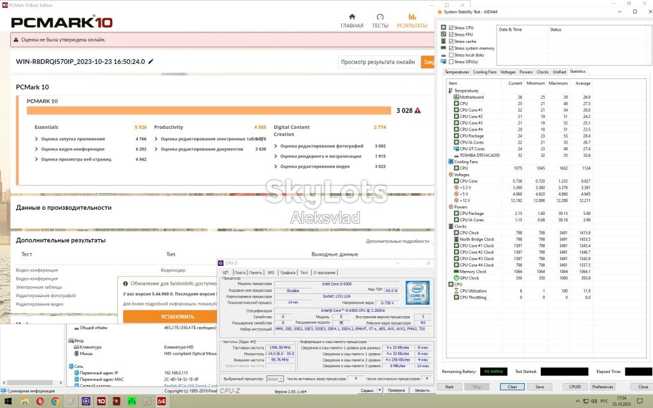This screenshot has width=653, height=408.
Task: Click Просмотр результата онлайн button
Action: [x=378, y=62]
